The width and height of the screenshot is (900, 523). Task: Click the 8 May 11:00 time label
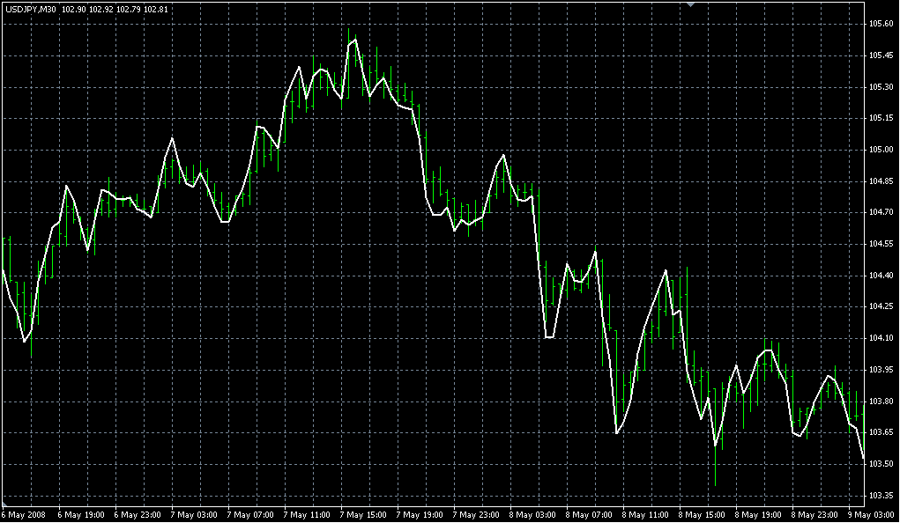[647, 514]
